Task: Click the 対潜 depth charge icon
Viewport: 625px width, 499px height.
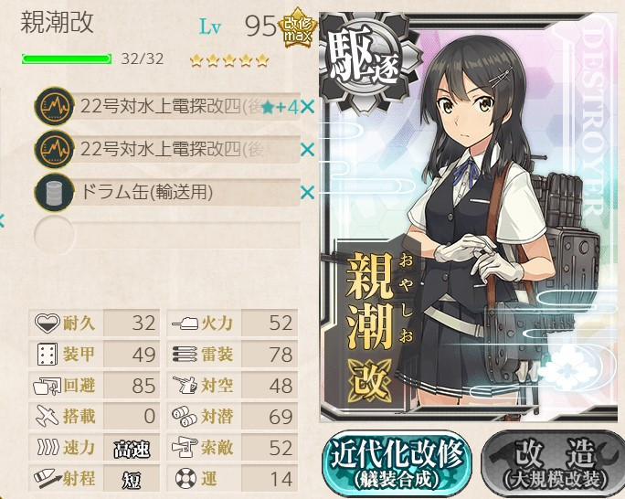Action: [185, 416]
